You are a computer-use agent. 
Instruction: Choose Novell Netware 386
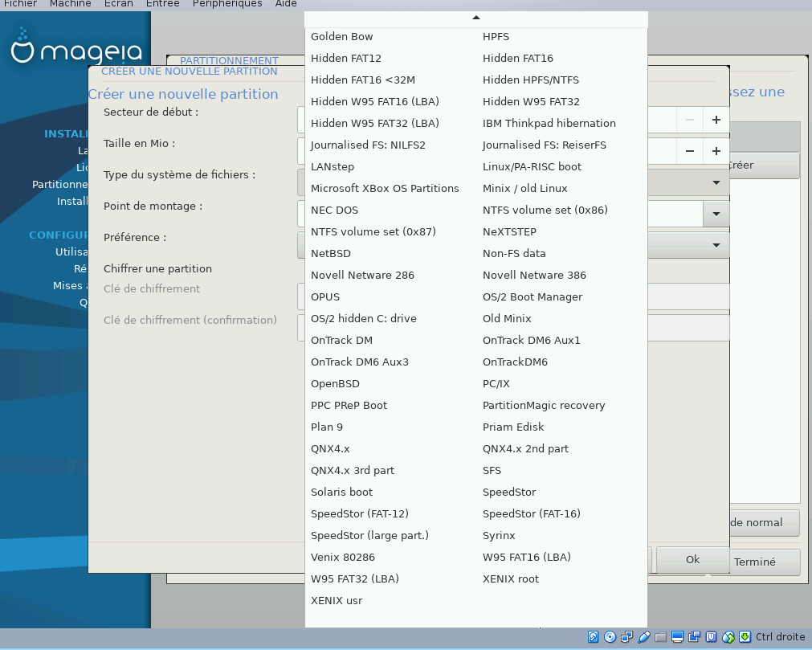tap(534, 276)
